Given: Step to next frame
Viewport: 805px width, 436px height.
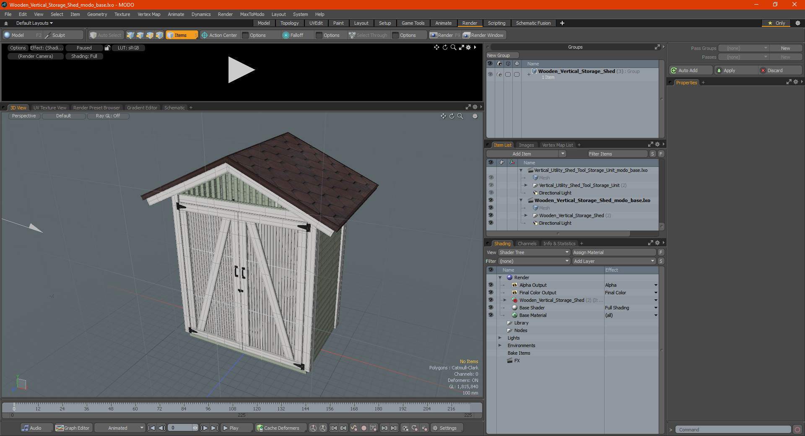Looking at the screenshot, I should click(204, 428).
